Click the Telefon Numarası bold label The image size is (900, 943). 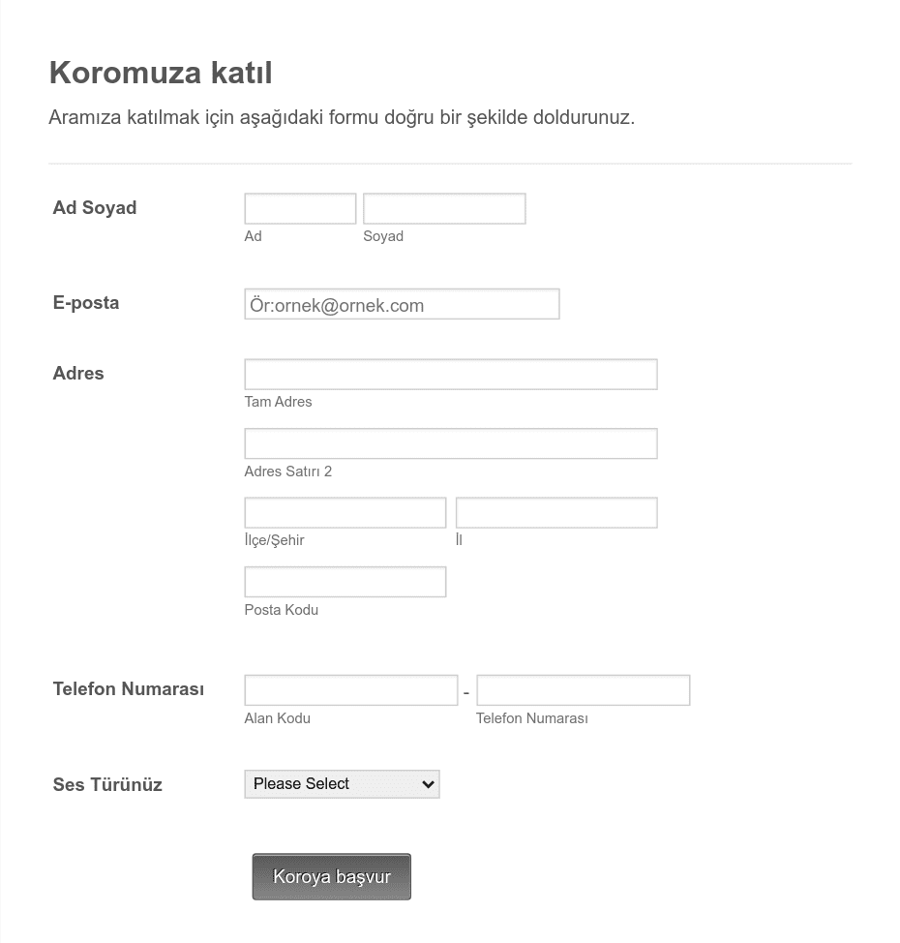(129, 688)
